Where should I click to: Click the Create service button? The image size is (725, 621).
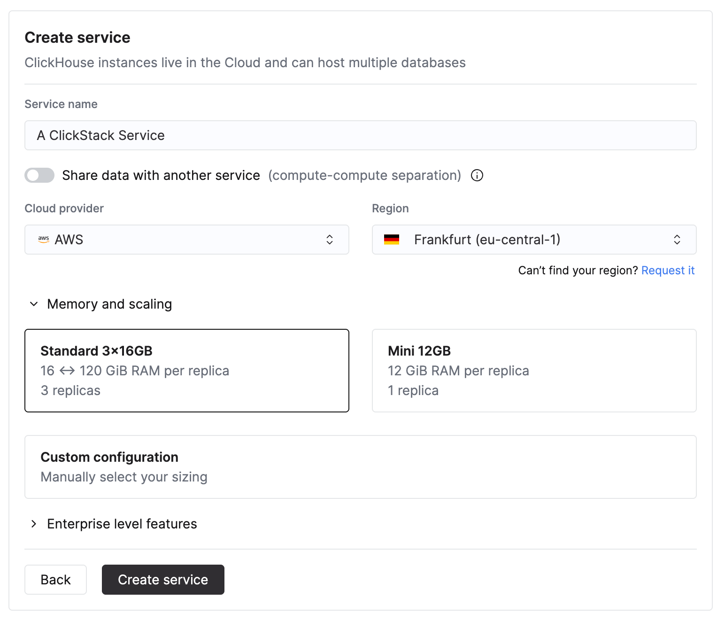[163, 580]
